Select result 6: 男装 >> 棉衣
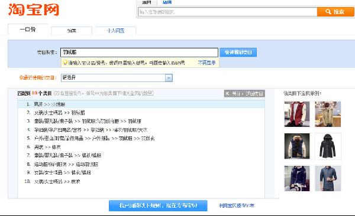Screen dimensions: 355x216 141,147
